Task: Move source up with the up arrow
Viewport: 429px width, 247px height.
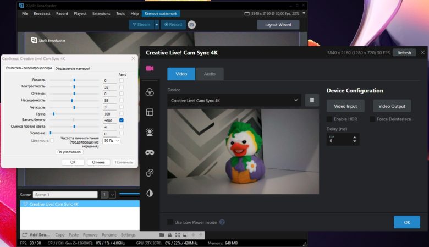Action: click(x=201, y=235)
